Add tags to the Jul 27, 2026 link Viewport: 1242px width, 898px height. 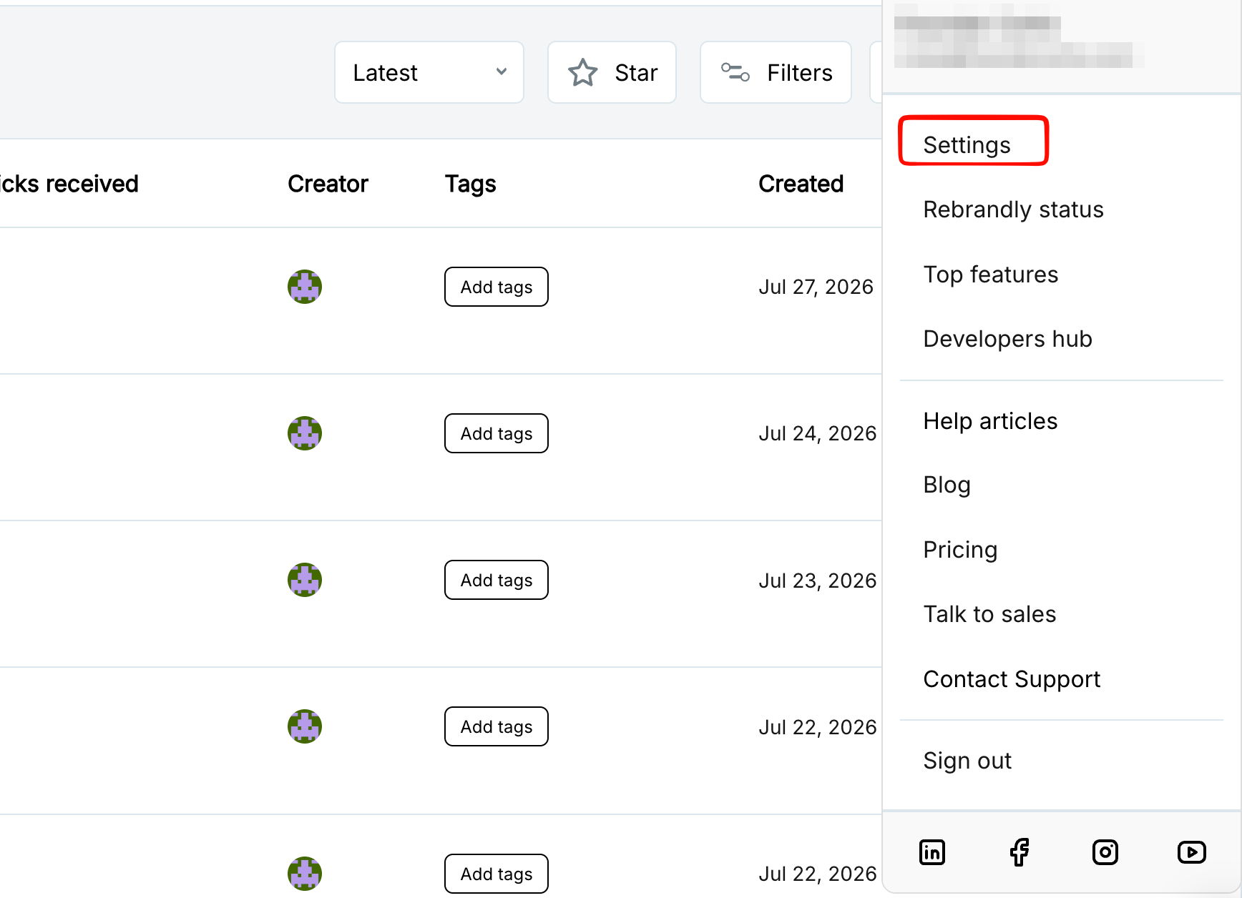click(x=497, y=287)
